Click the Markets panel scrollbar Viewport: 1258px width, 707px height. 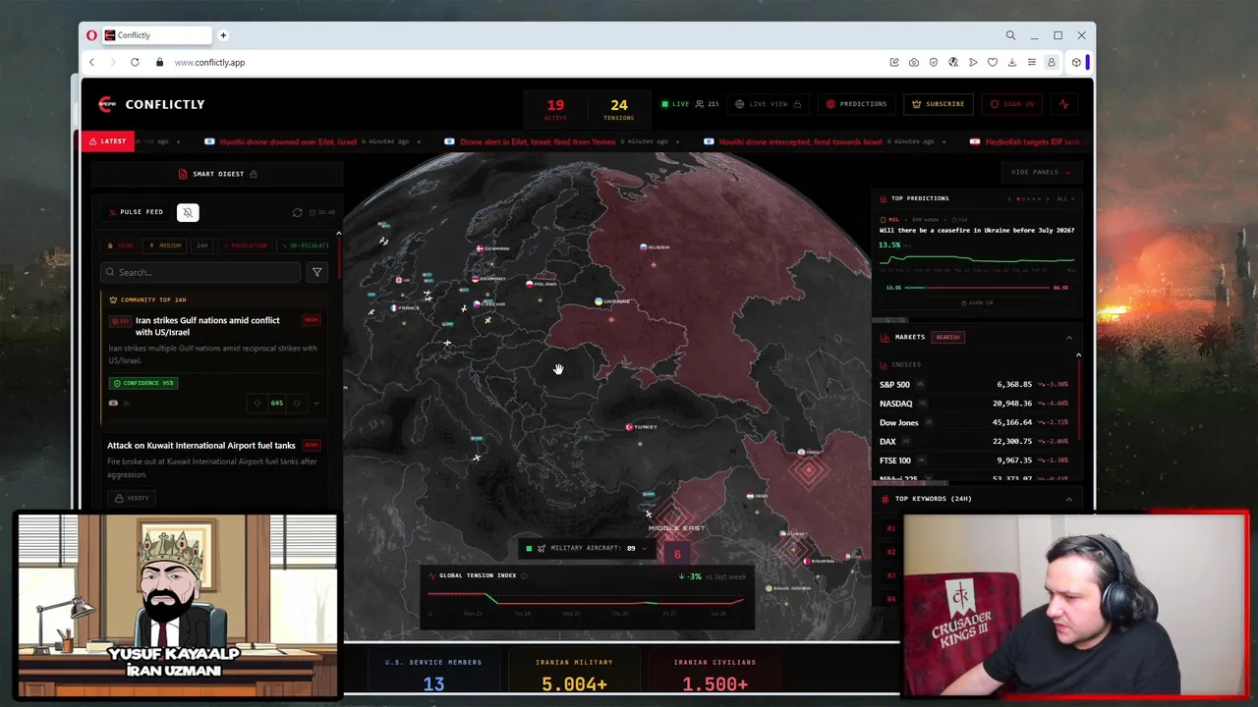pyautogui.click(x=1078, y=399)
